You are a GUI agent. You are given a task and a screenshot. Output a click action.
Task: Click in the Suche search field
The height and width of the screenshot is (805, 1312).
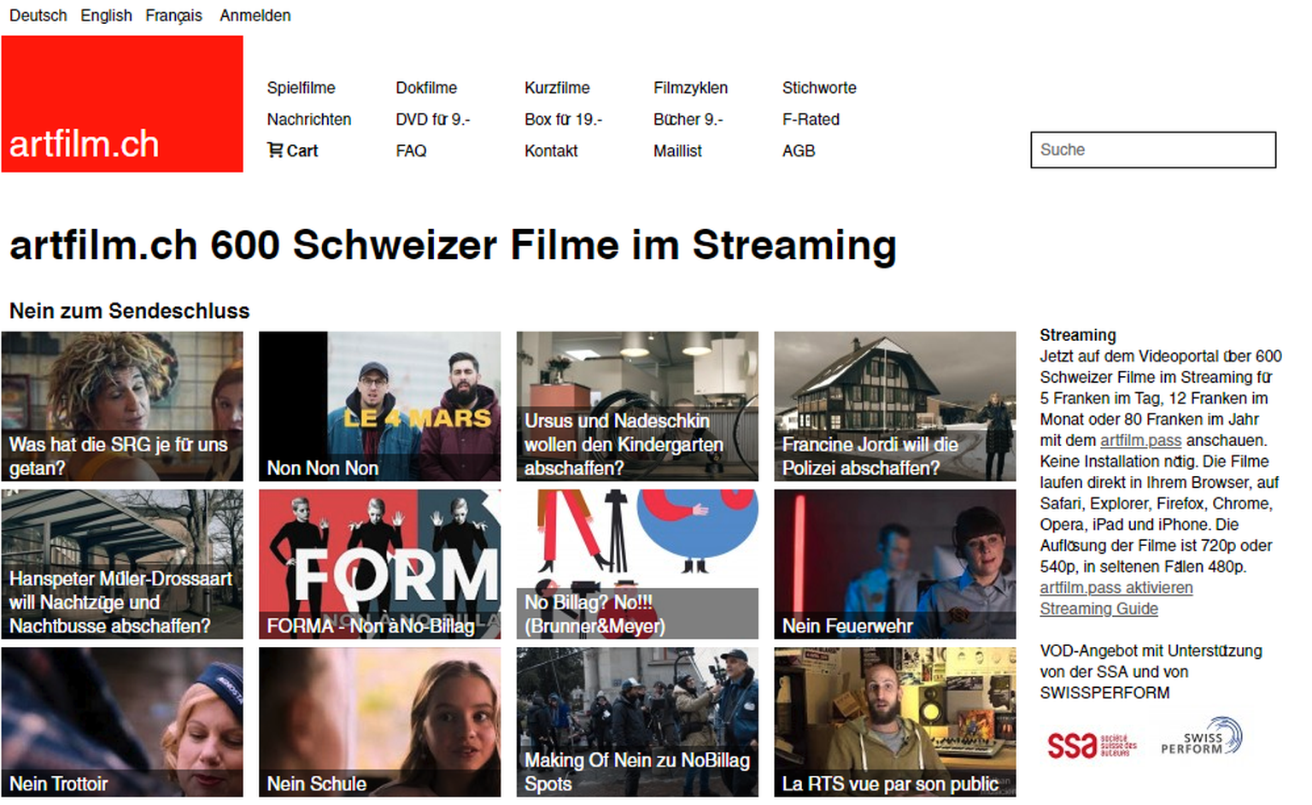(x=1152, y=150)
